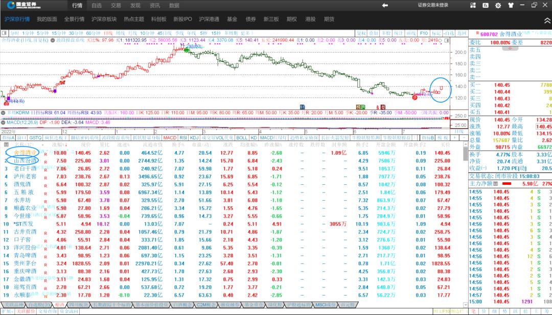Enable the MACD indicator

(x=170, y=138)
